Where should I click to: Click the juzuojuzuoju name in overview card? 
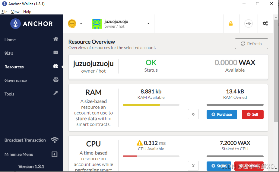pyautogui.click(x=93, y=64)
